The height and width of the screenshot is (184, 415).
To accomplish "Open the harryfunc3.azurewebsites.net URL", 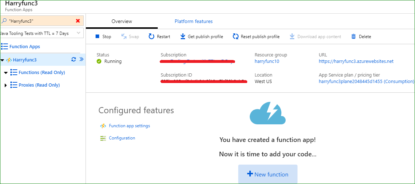I will tap(356, 61).
